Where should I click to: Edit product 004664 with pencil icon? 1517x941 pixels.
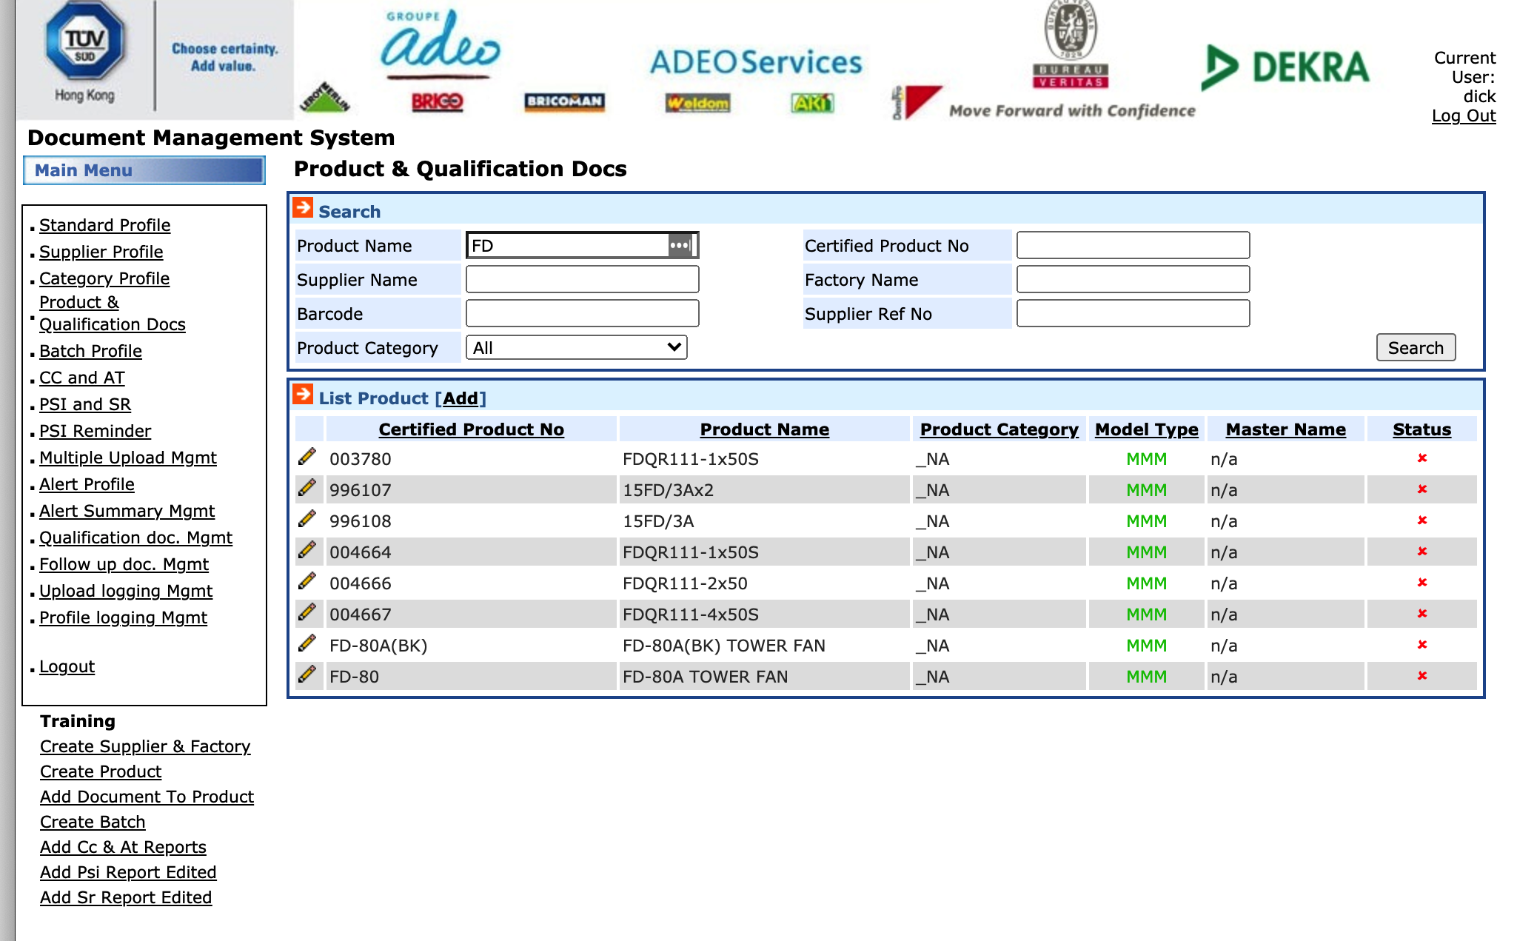click(x=307, y=550)
